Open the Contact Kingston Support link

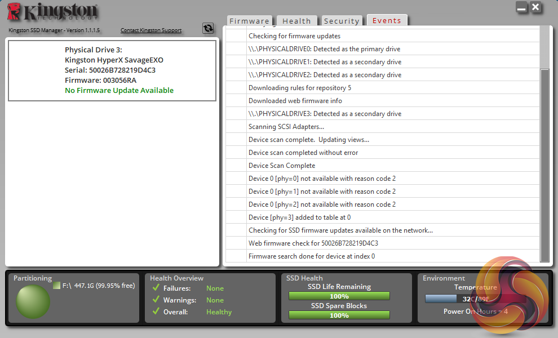tap(151, 30)
